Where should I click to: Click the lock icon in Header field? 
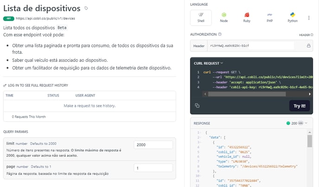[309, 45]
